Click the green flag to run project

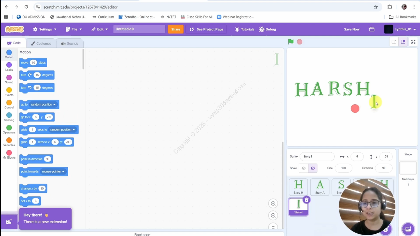[x=291, y=42]
